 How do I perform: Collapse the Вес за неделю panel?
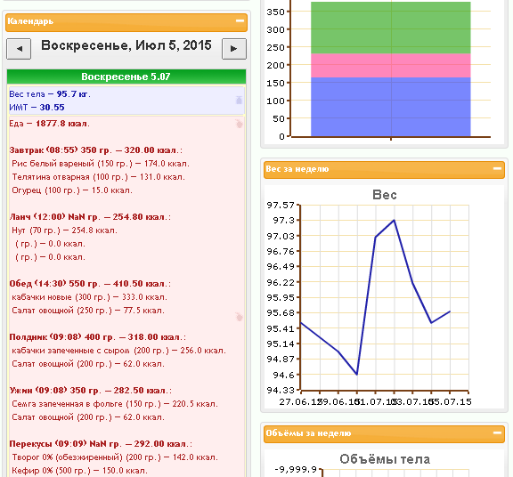[x=497, y=169]
